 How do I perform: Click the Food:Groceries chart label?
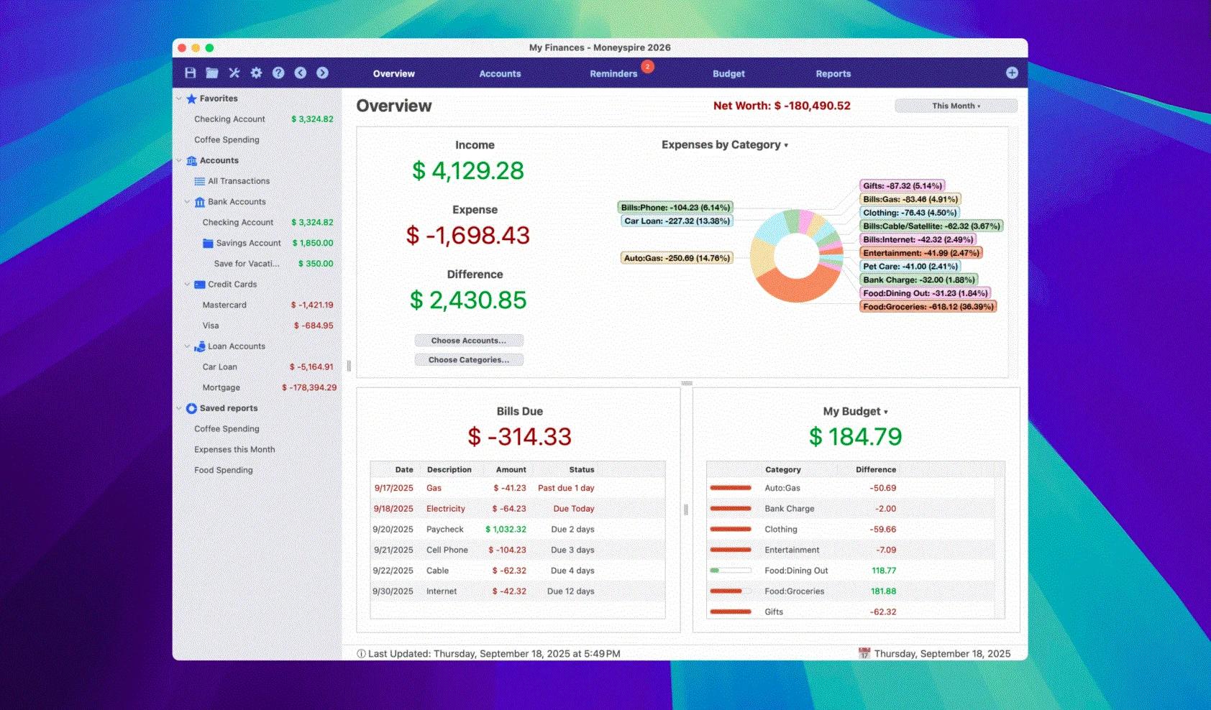(928, 307)
